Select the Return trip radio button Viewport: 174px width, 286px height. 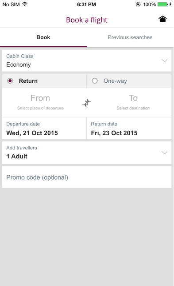pos(10,81)
